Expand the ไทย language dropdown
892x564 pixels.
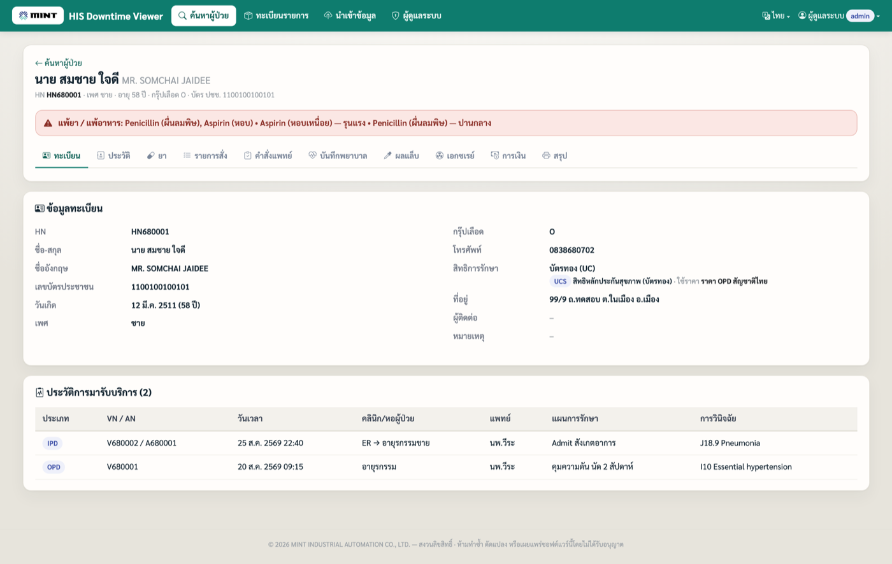[x=776, y=16]
